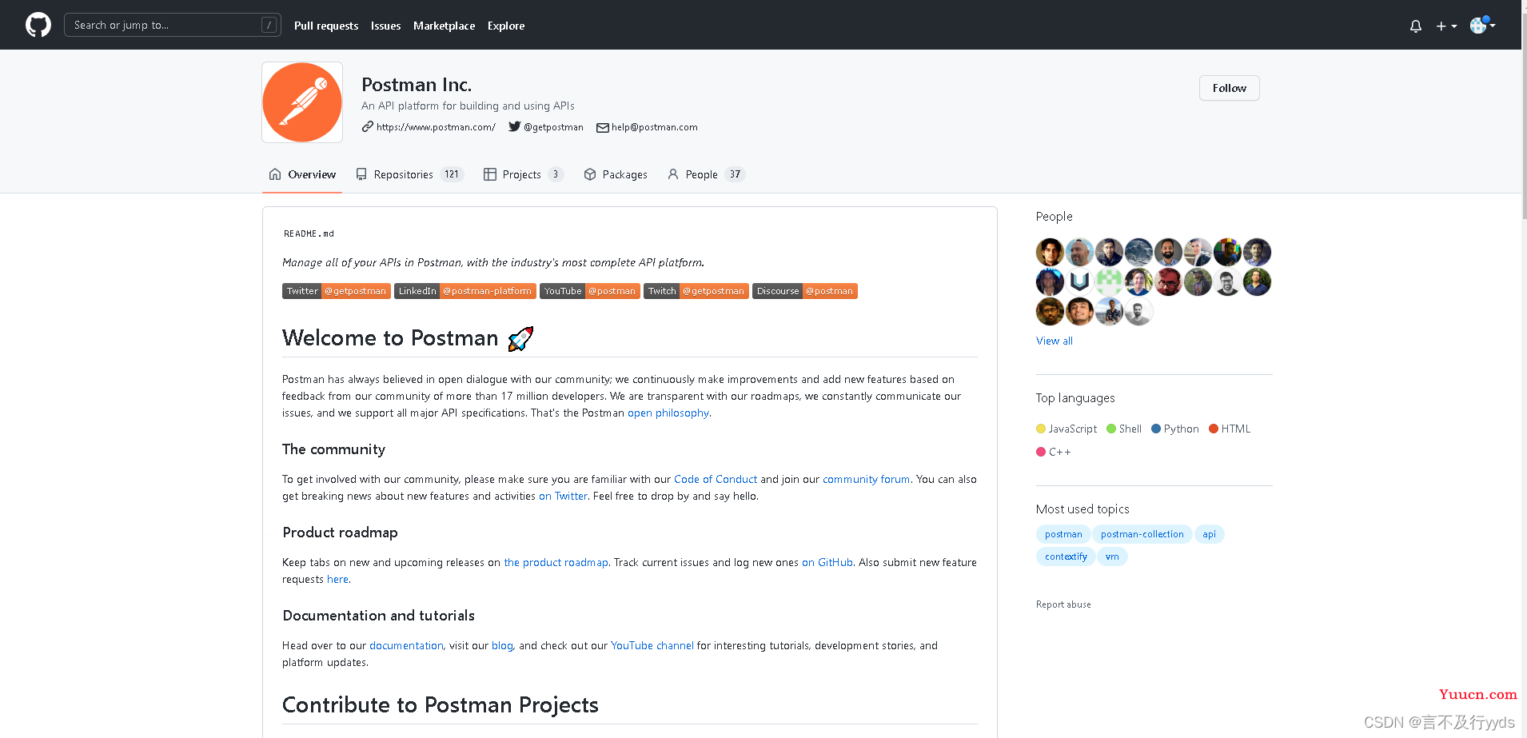Click the help@postman.com email link

pyautogui.click(x=654, y=127)
